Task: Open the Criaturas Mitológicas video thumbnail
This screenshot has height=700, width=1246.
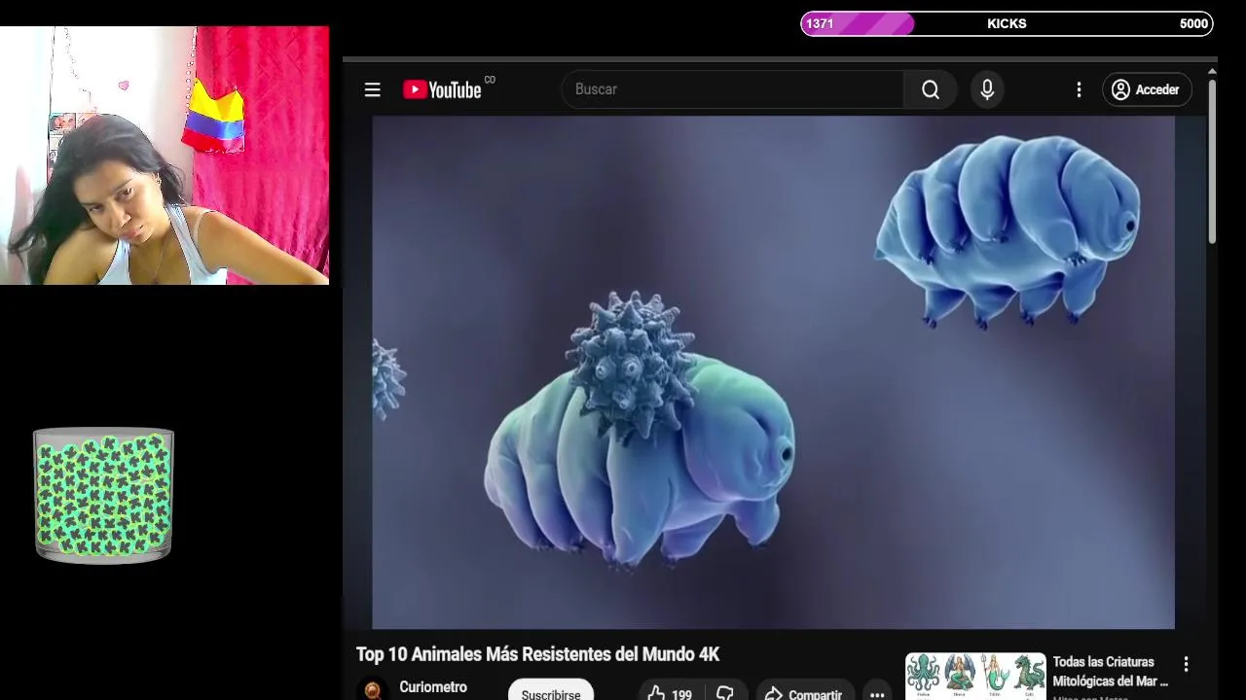Action: pos(975,676)
